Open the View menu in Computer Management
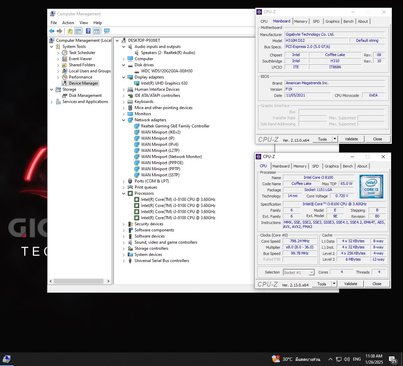Screen dimensions: 403x366 coord(84,23)
